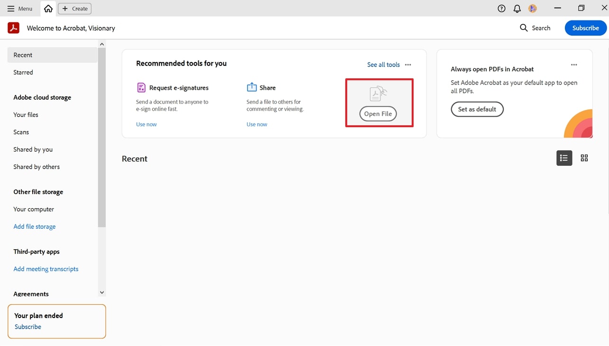Click Add file storage link
The width and height of the screenshot is (609, 346).
click(x=35, y=226)
